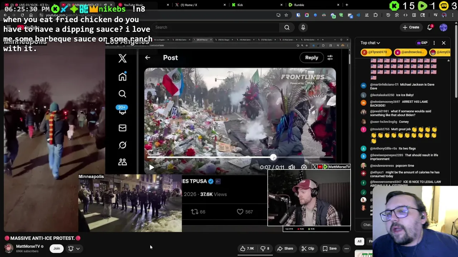The width and height of the screenshot is (458, 257).
Task: Open the browser extensions puzzle icon
Action: click(x=375, y=15)
